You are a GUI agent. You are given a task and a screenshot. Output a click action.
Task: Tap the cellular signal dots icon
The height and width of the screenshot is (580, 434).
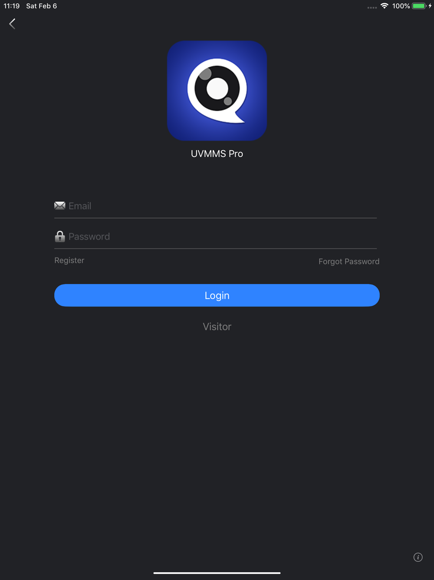372,7
